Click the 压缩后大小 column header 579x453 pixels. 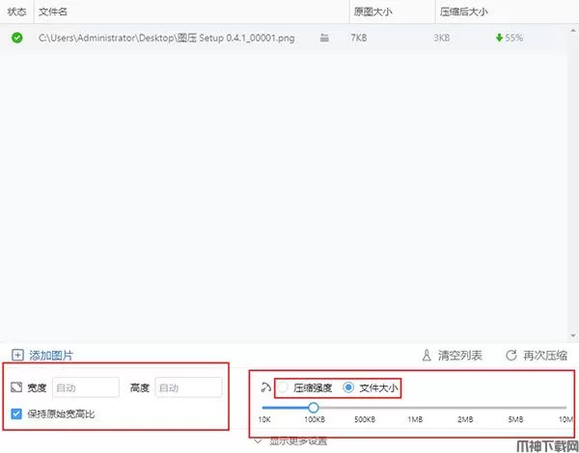point(464,12)
